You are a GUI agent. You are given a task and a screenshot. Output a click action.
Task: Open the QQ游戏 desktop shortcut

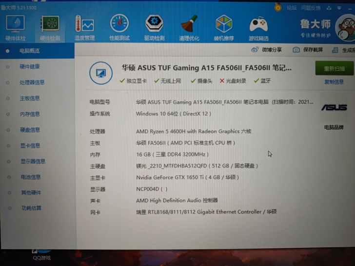[41, 255]
